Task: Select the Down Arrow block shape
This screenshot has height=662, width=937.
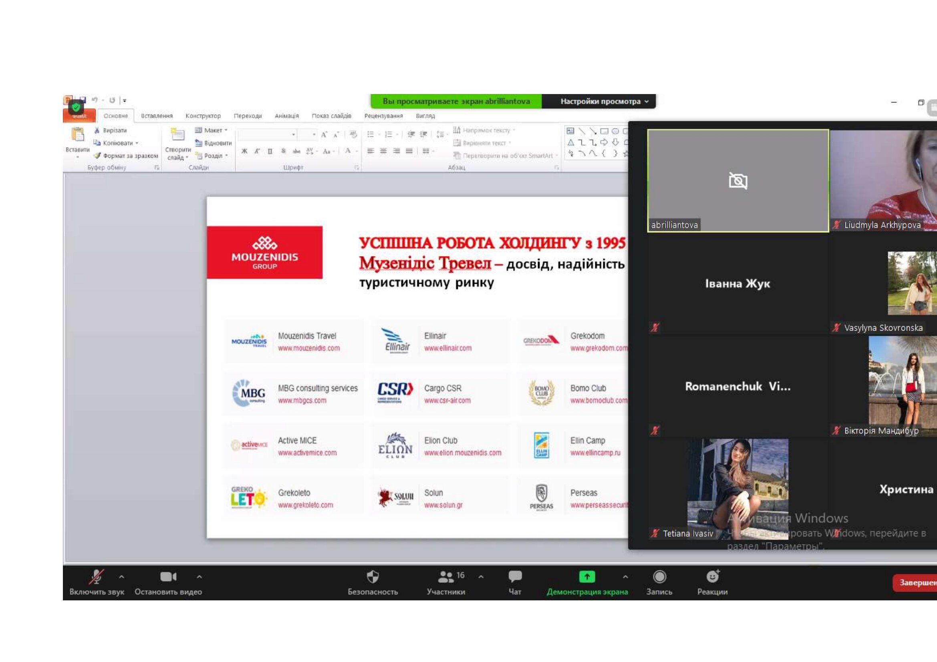Action: [x=615, y=142]
